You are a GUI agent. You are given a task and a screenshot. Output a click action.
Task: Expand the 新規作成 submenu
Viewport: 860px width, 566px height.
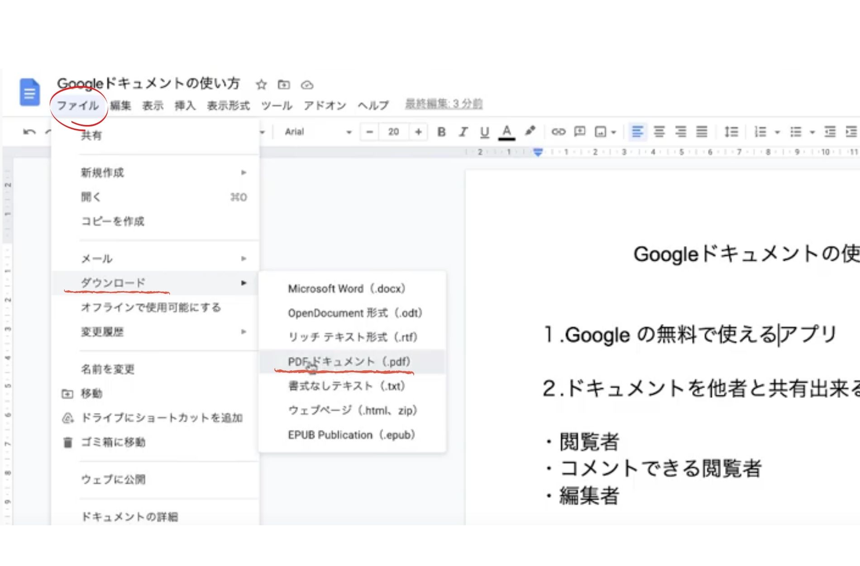pyautogui.click(x=156, y=173)
